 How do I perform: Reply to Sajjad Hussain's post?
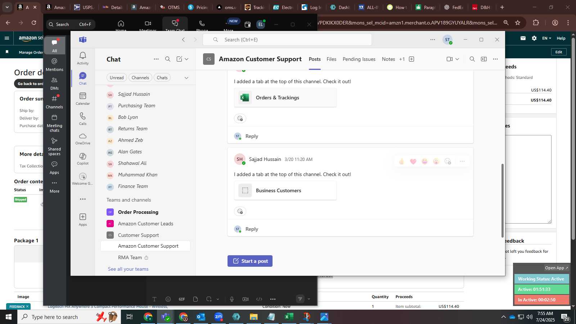pos(252,229)
